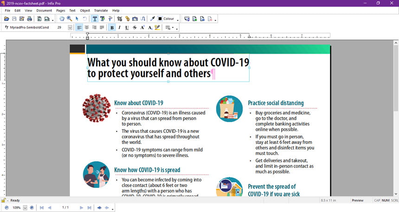
Task: Expand the formatting toolbar overflow arrow
Action: [177, 28]
